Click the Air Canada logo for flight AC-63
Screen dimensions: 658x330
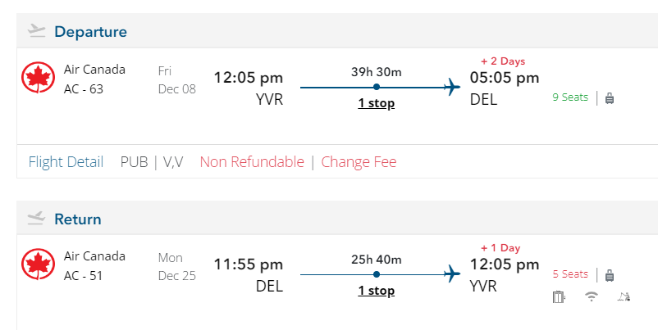[x=39, y=79]
